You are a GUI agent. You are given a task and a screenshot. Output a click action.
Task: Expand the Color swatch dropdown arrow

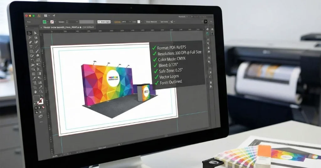click(x=141, y=22)
